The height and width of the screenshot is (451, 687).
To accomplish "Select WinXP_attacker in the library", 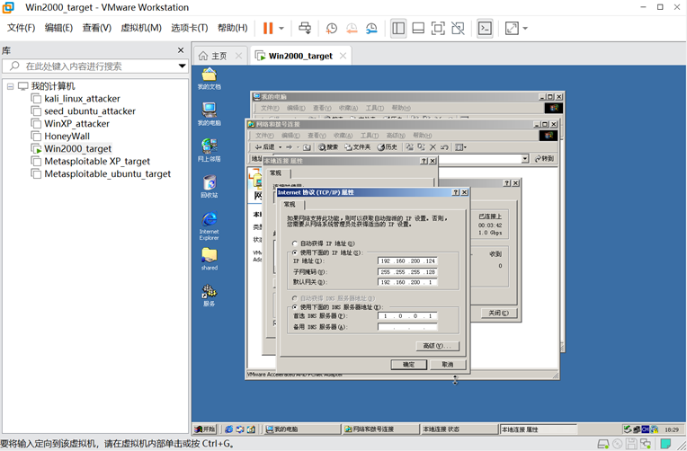I will 76,123.
